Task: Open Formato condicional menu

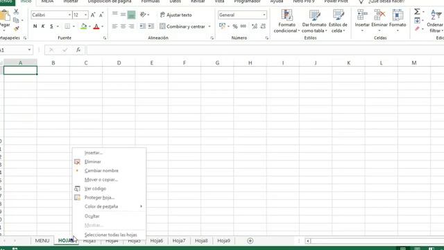Action: pyautogui.click(x=287, y=22)
